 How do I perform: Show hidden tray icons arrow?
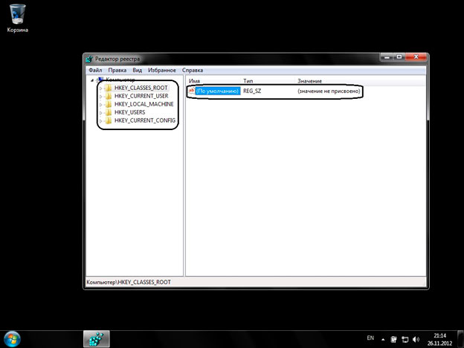[x=383, y=338]
